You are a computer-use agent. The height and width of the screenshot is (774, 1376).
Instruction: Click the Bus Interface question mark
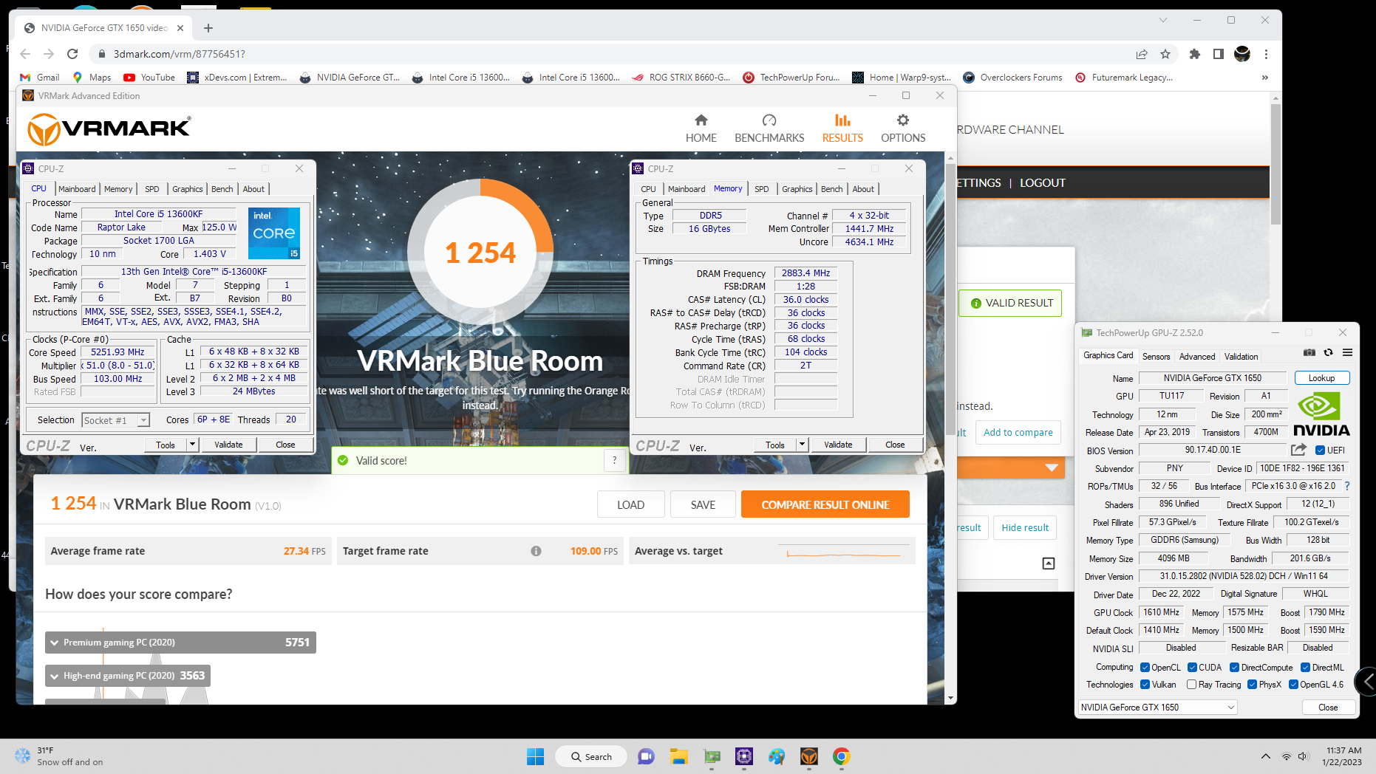pos(1347,486)
